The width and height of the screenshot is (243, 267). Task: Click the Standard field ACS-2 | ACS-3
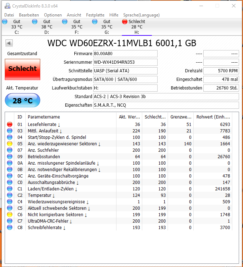(x=166, y=97)
